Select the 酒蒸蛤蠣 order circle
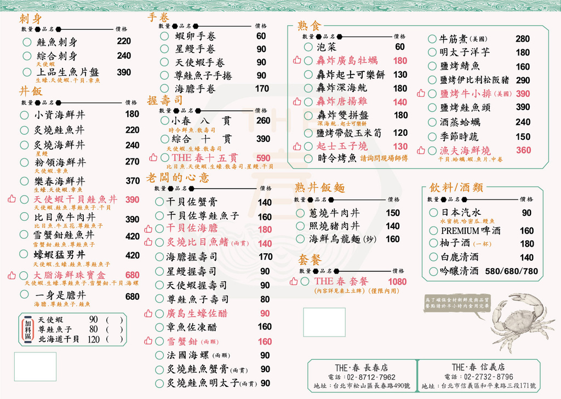 (x=432, y=122)
